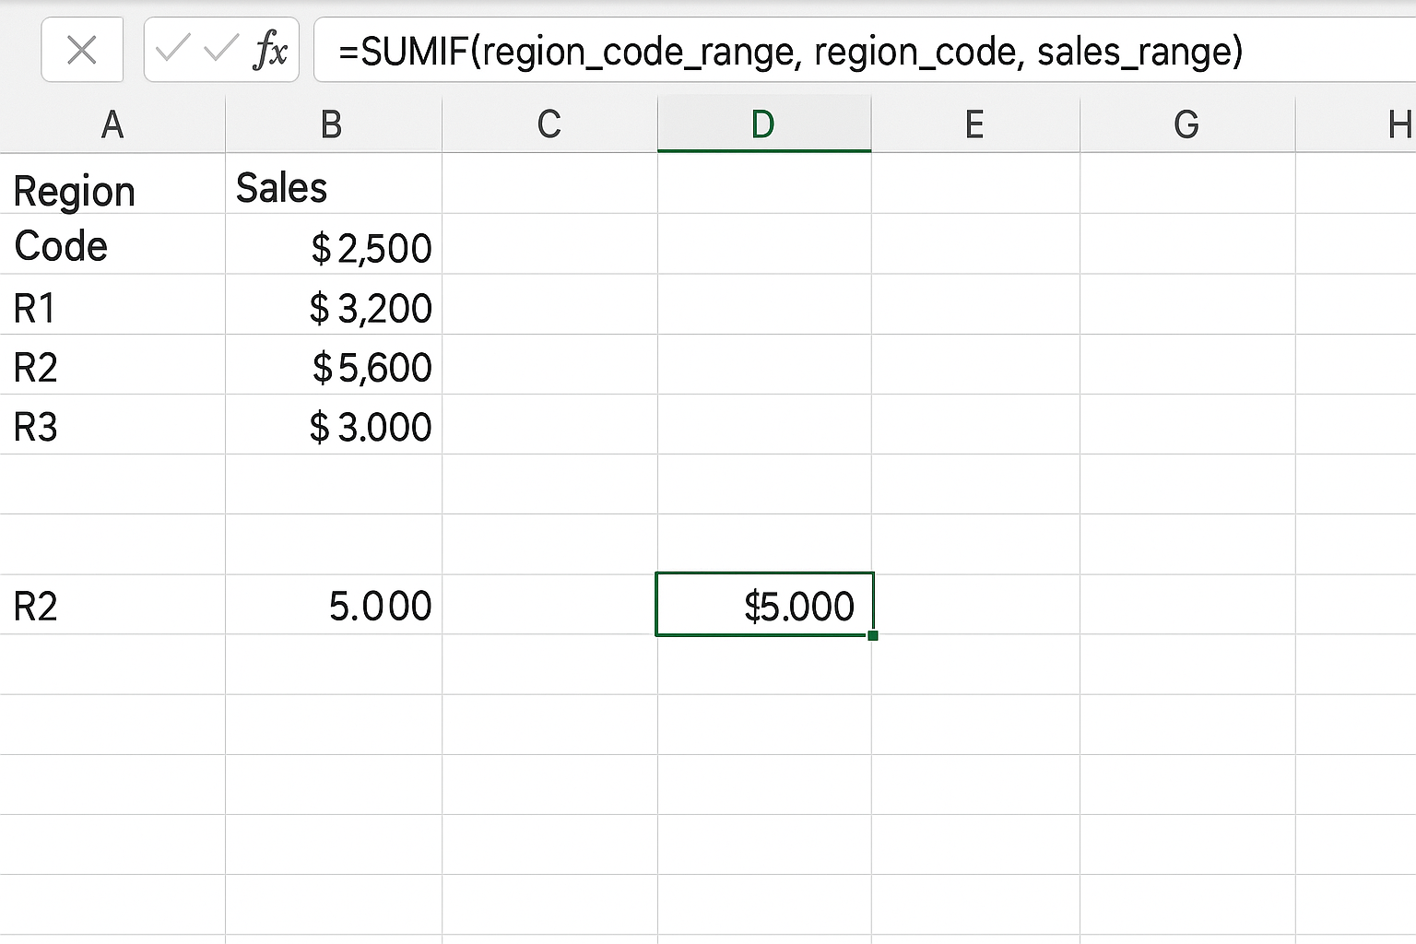The height and width of the screenshot is (944, 1416).
Task: Select column B header
Action: pyautogui.click(x=333, y=124)
